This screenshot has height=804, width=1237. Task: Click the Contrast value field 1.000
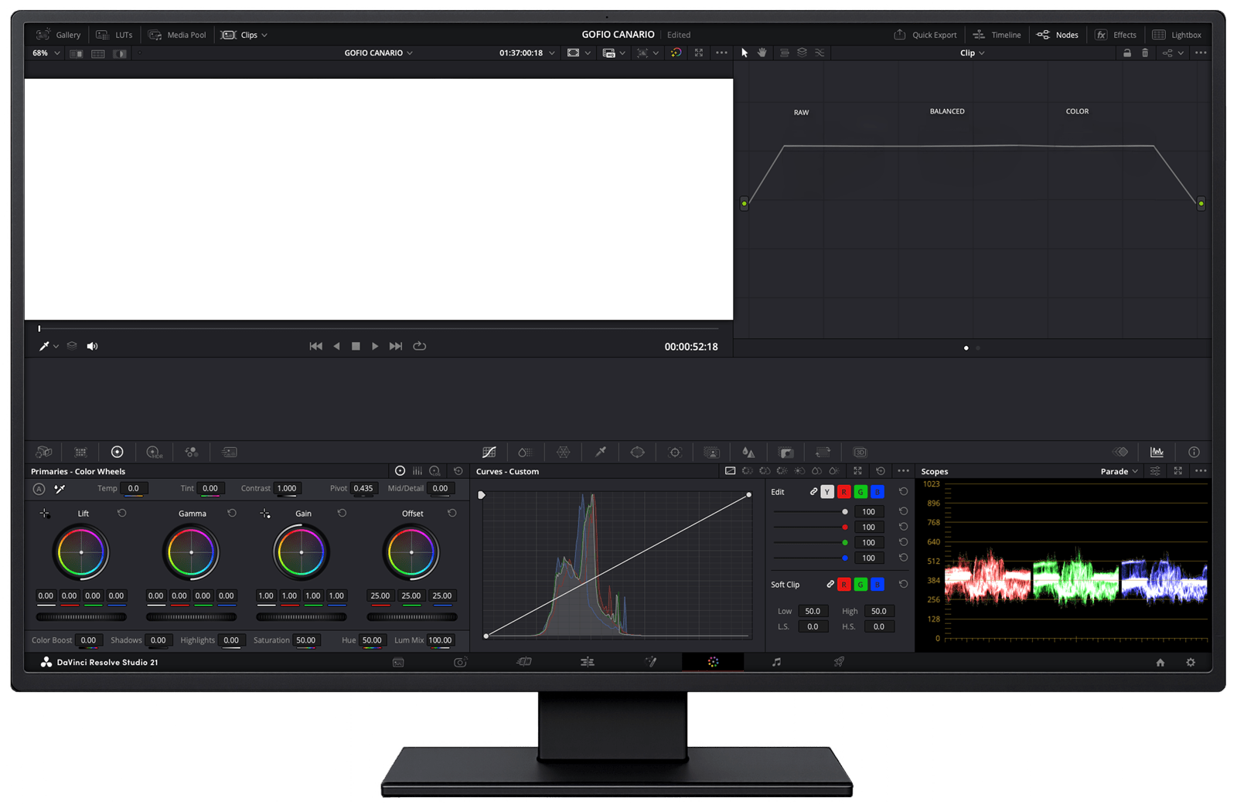tap(287, 489)
